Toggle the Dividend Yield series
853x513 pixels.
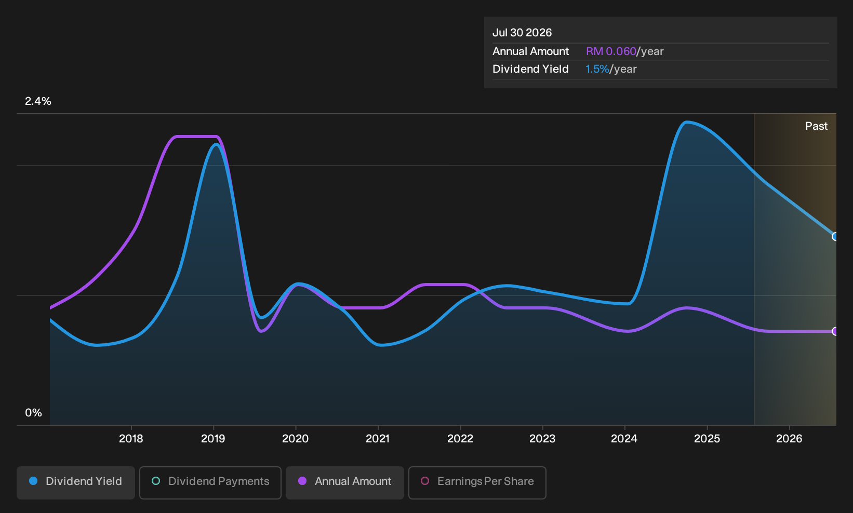click(x=76, y=482)
